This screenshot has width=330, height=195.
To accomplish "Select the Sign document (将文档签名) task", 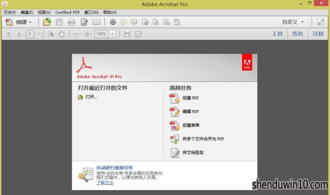I will click(187, 153).
